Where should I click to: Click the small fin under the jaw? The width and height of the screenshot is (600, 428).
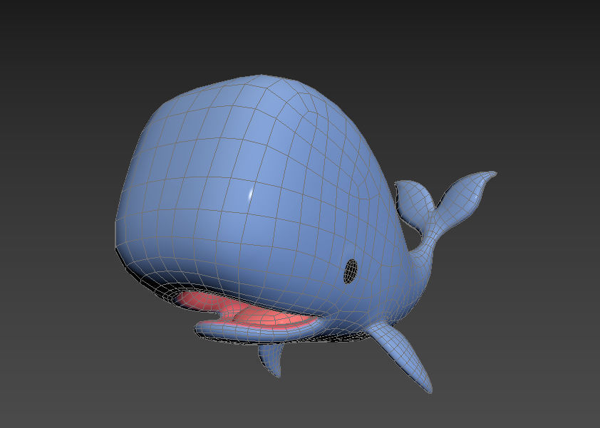271,359
